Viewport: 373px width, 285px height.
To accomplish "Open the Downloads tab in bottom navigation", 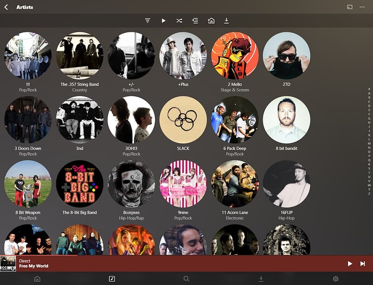I will click(261, 279).
